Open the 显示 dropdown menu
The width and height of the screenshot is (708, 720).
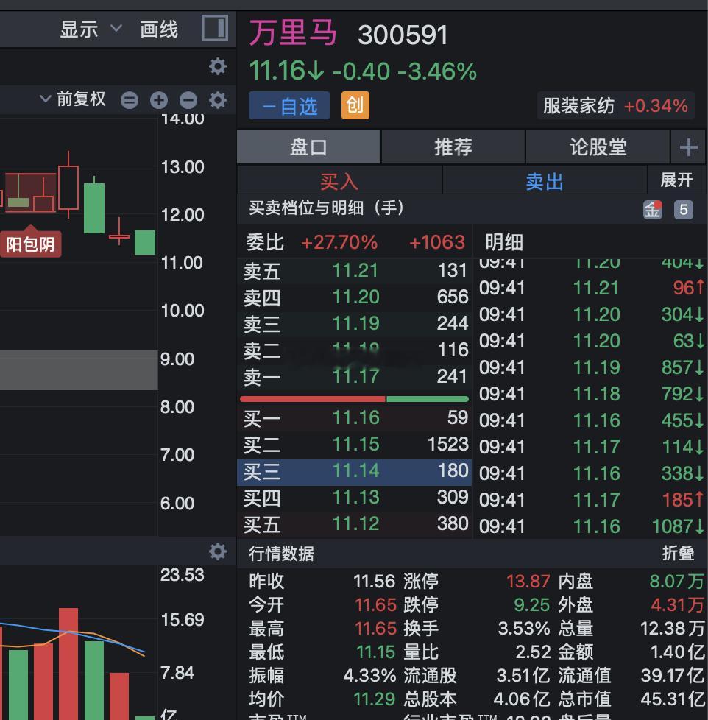point(91,29)
